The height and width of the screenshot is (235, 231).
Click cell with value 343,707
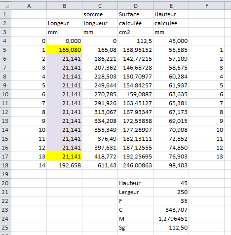tap(171, 210)
